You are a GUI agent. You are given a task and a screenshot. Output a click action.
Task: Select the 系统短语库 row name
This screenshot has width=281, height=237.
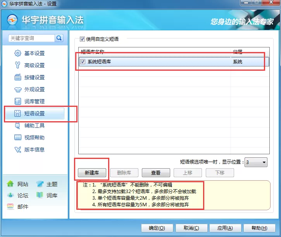(x=99, y=62)
